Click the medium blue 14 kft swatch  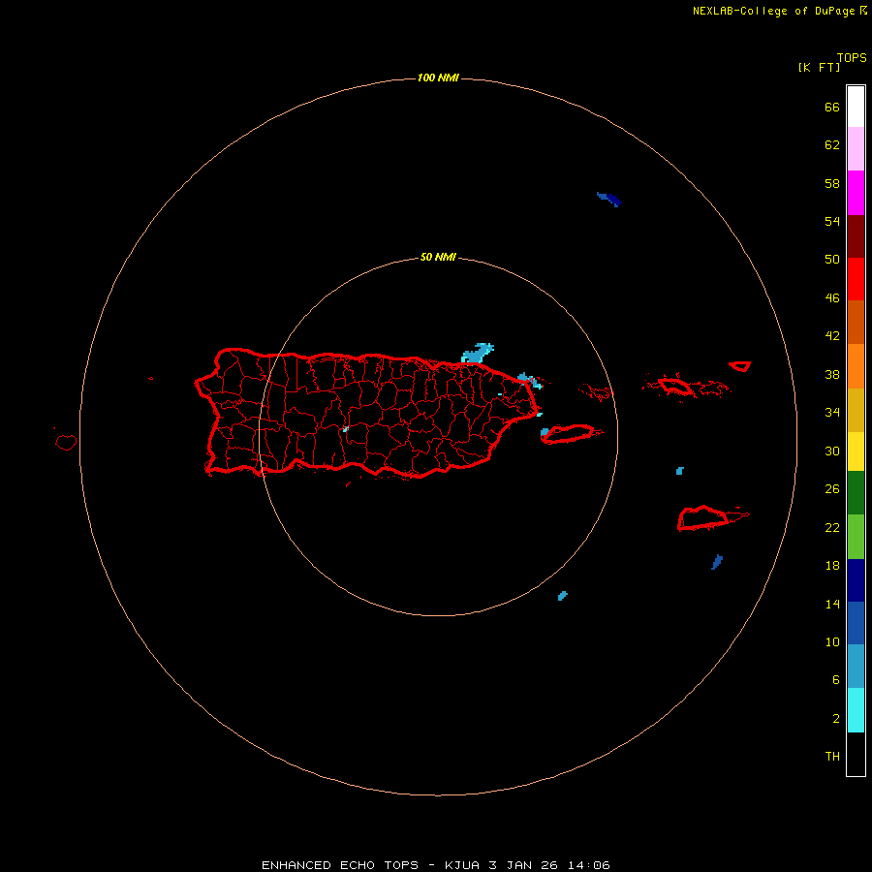point(856,623)
